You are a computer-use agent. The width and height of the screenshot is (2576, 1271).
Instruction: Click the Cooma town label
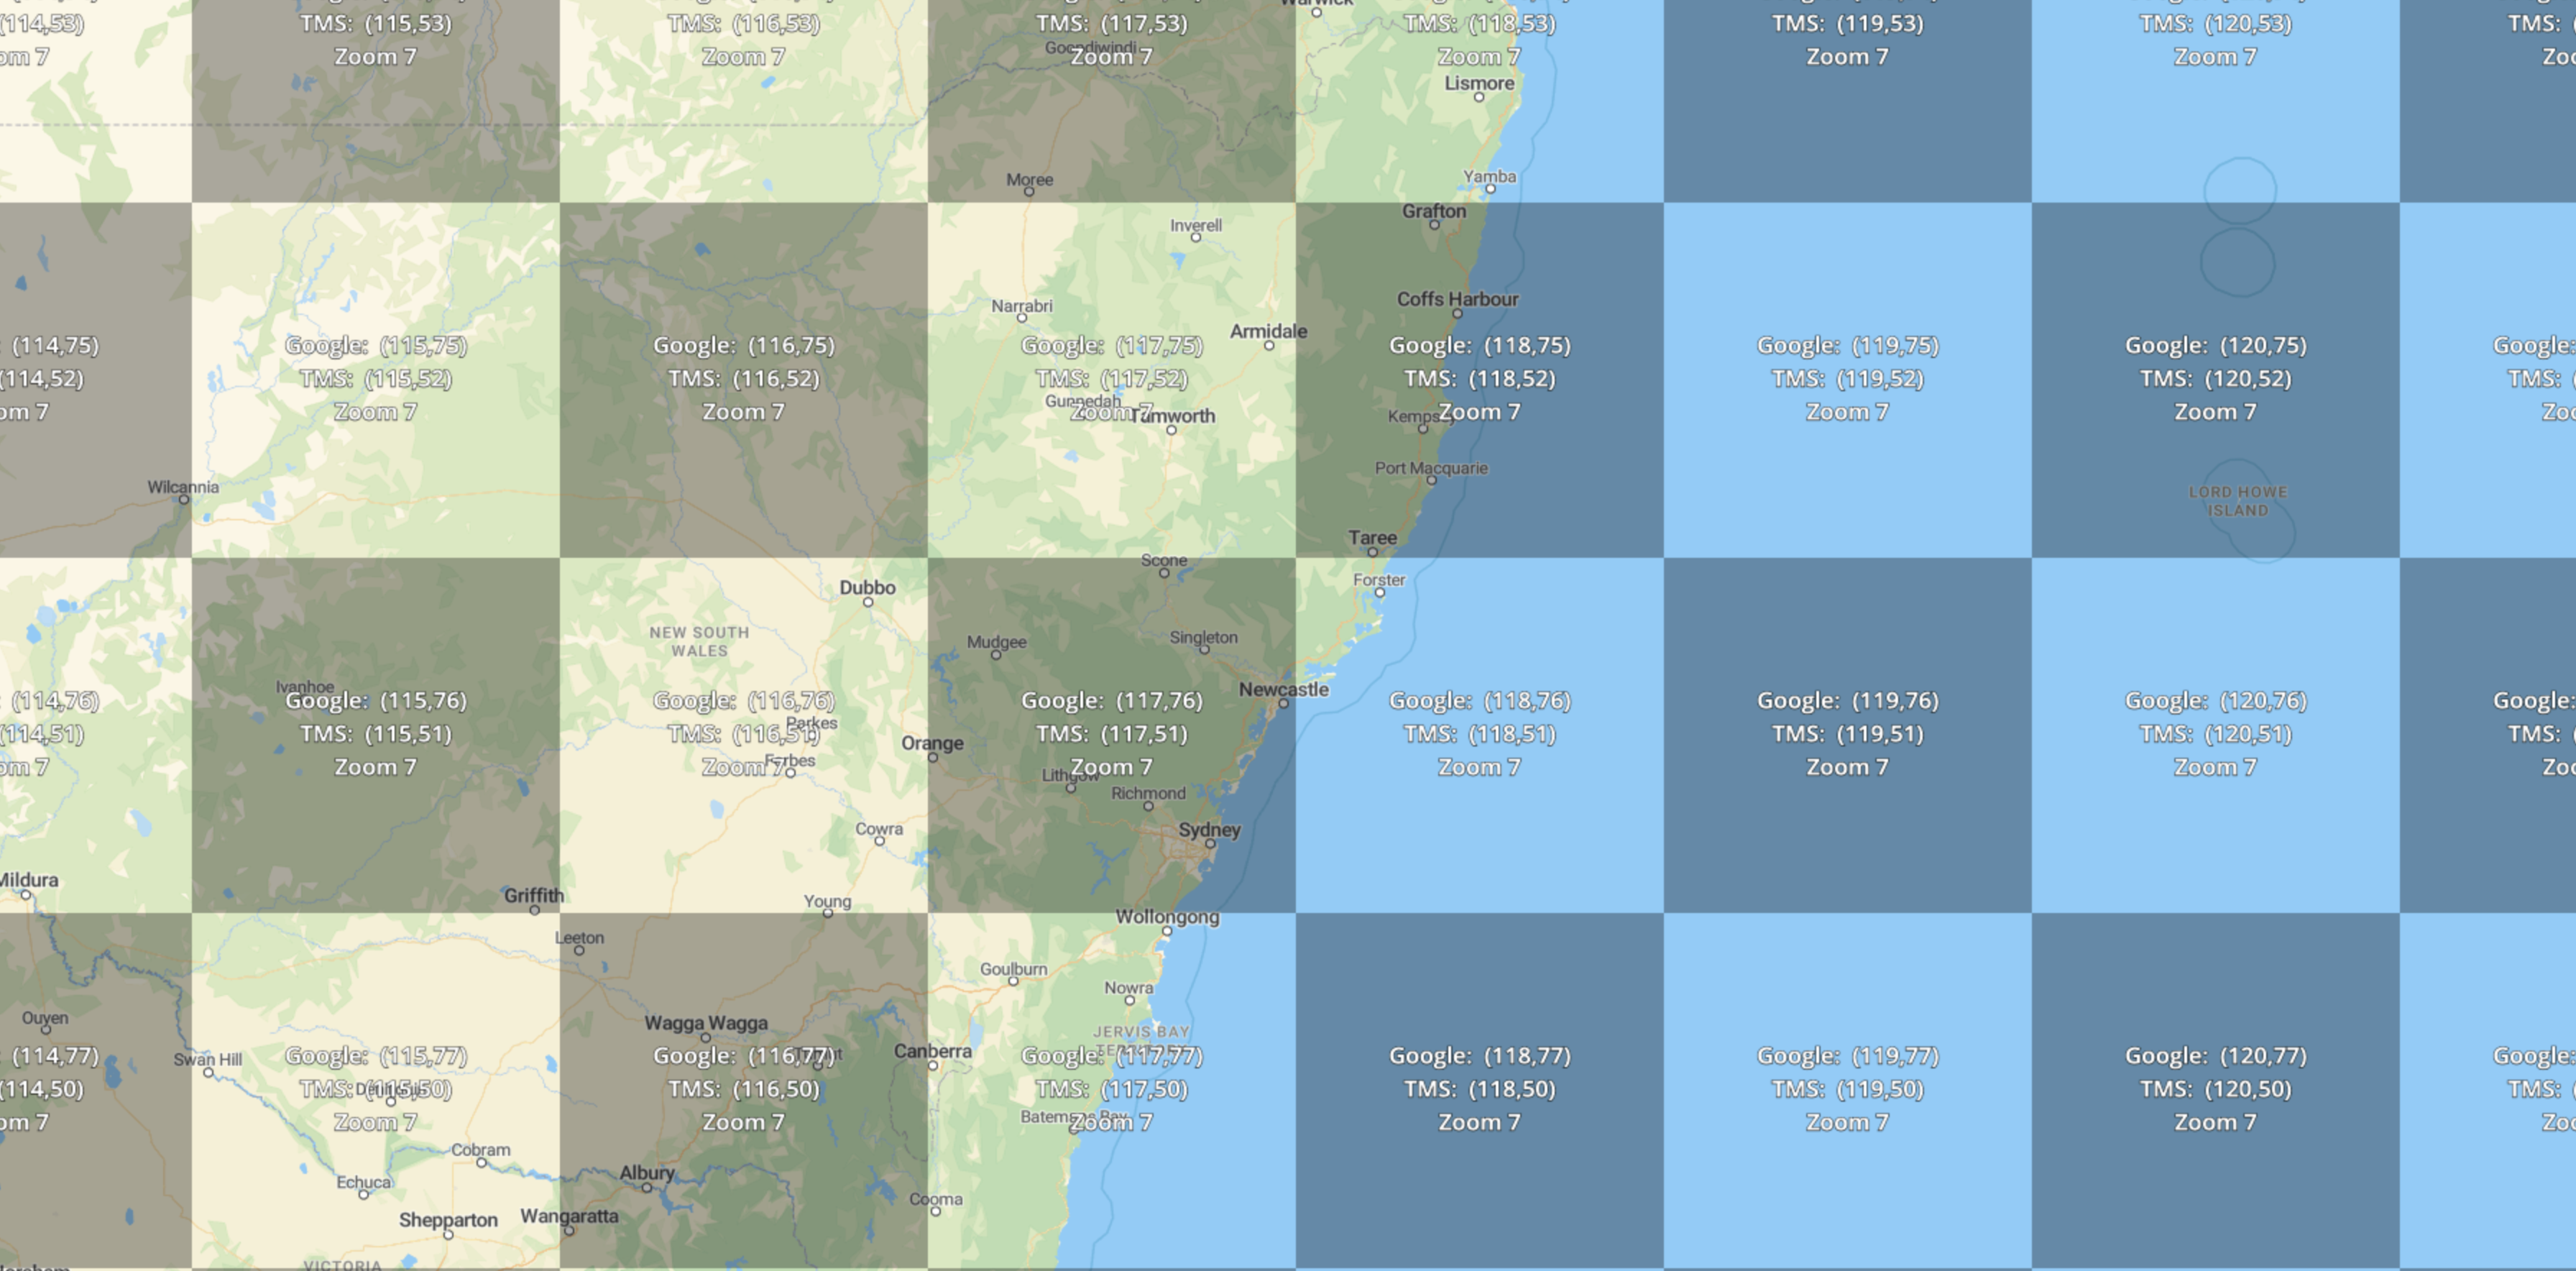[x=936, y=1199]
